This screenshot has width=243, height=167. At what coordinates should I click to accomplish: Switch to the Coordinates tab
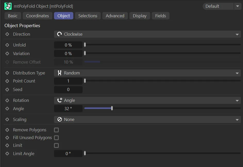[x=37, y=16]
